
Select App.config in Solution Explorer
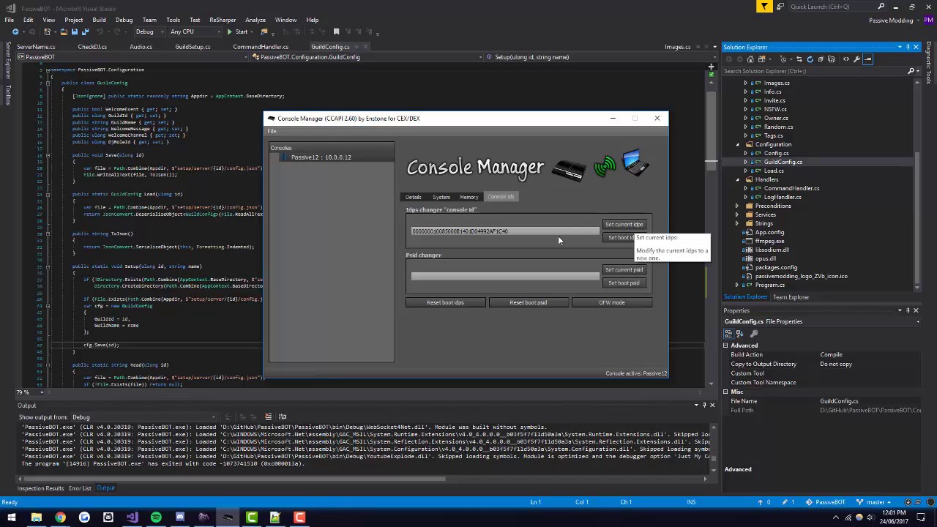point(769,232)
